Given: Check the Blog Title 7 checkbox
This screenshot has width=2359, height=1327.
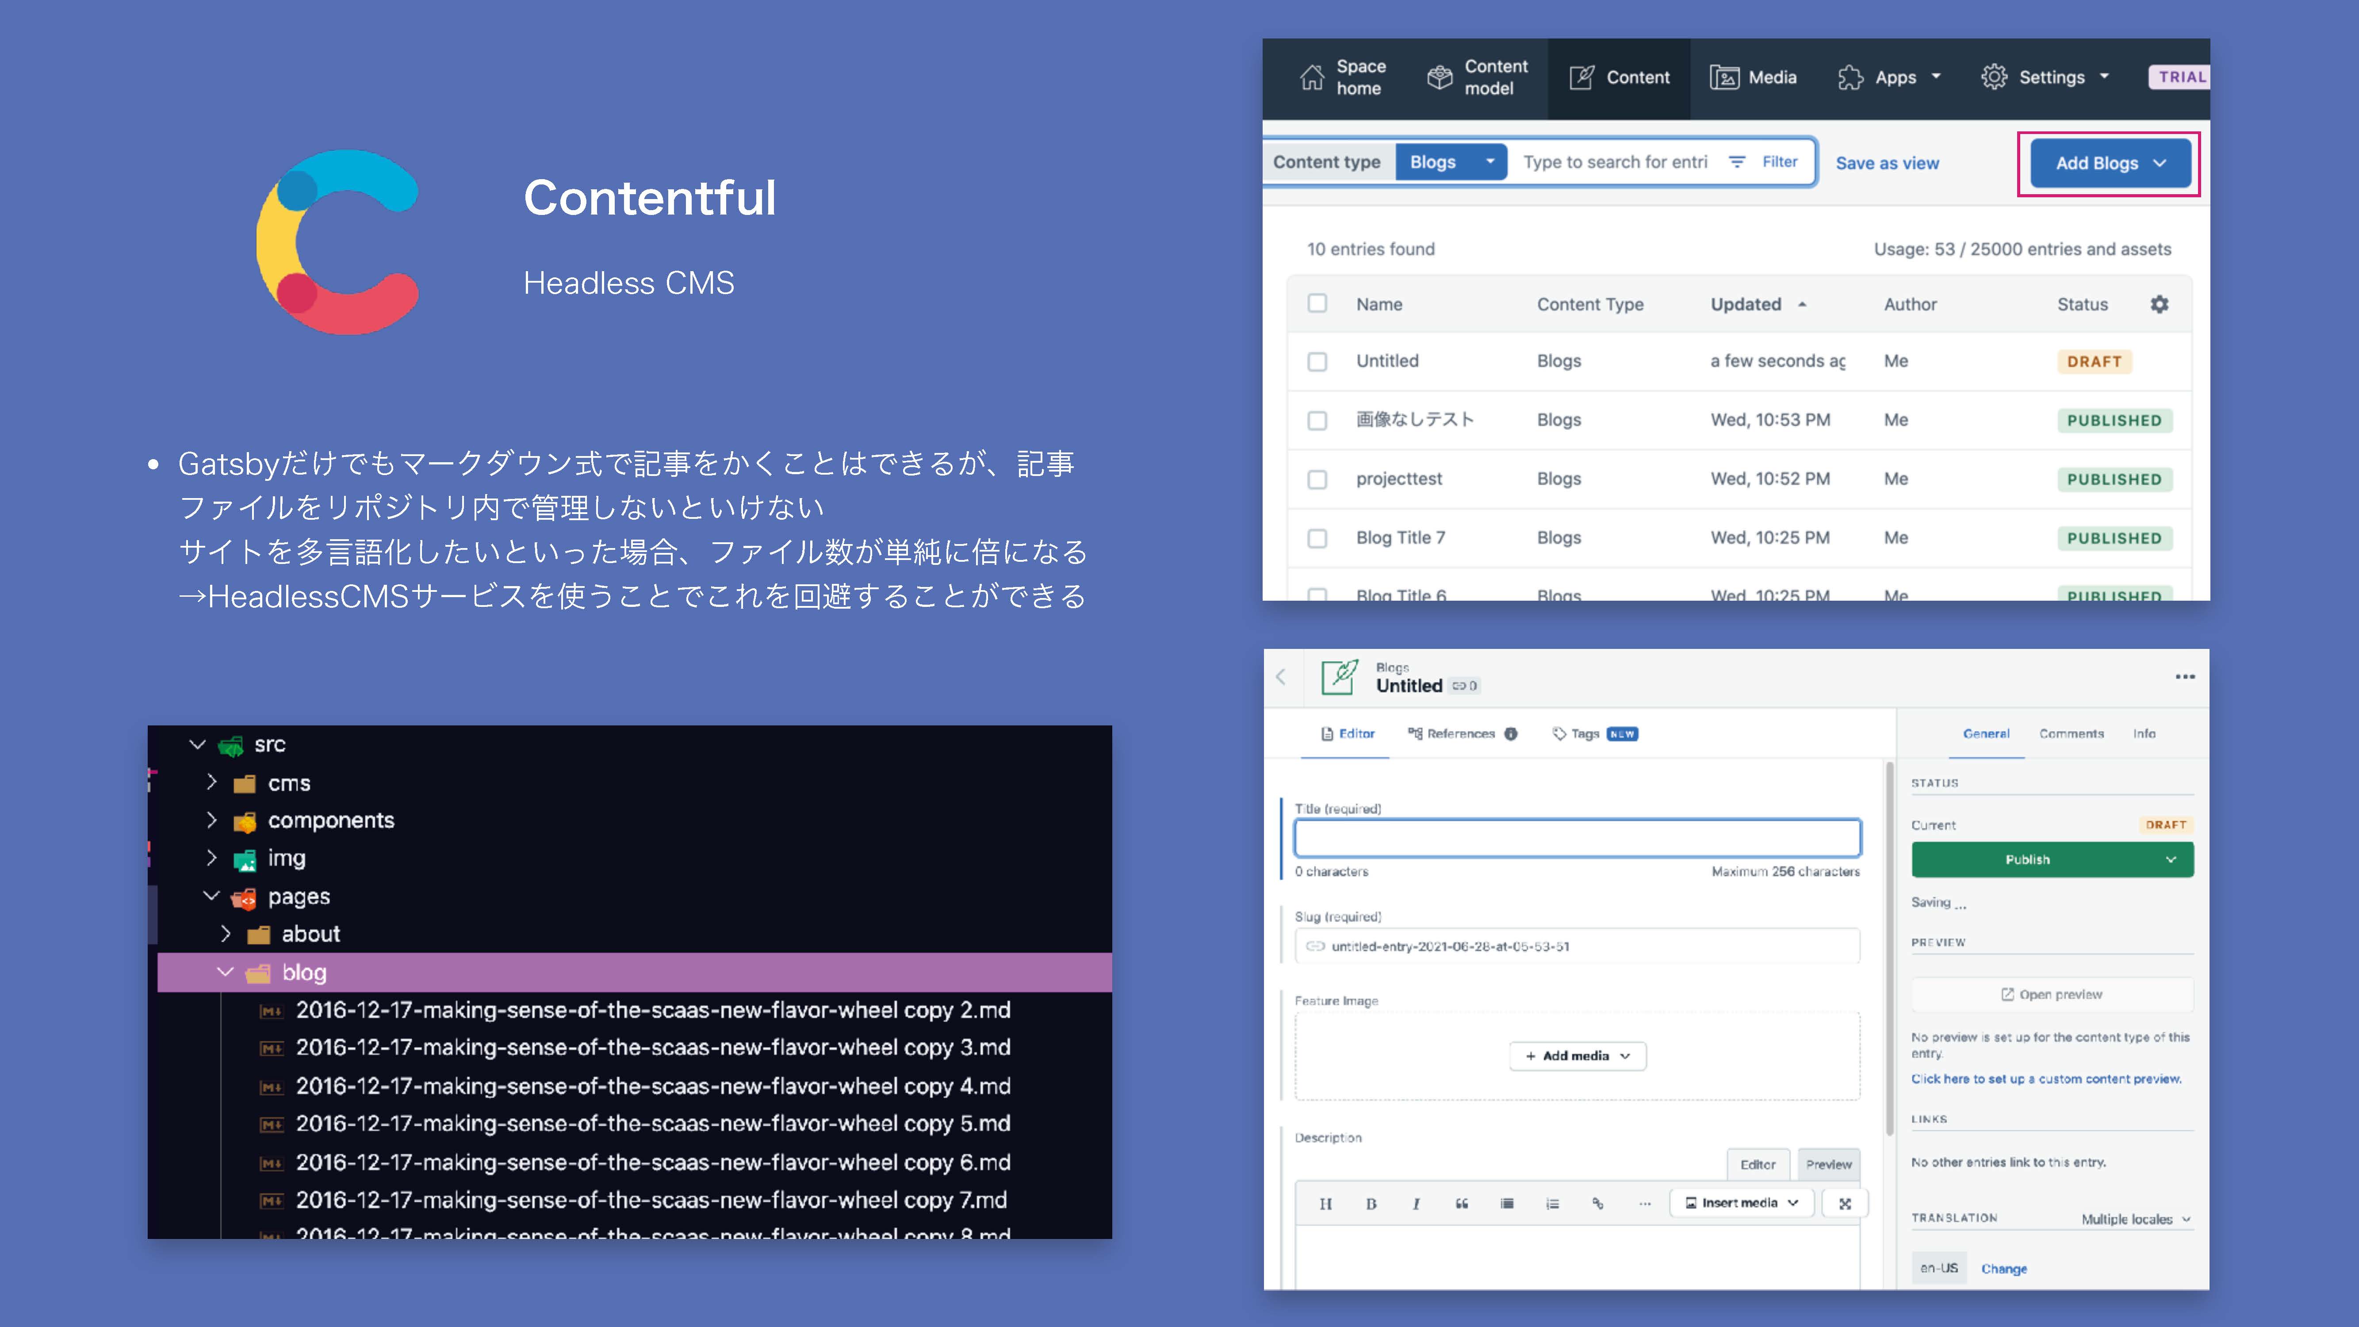Looking at the screenshot, I should coord(1317,538).
